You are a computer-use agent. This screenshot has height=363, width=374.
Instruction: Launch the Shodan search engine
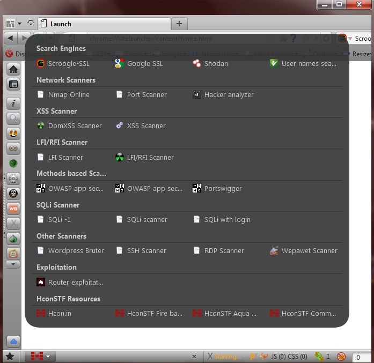point(210,64)
